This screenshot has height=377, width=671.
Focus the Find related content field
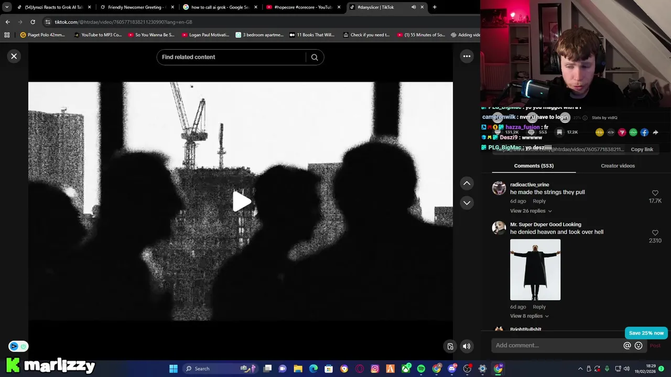point(231,57)
